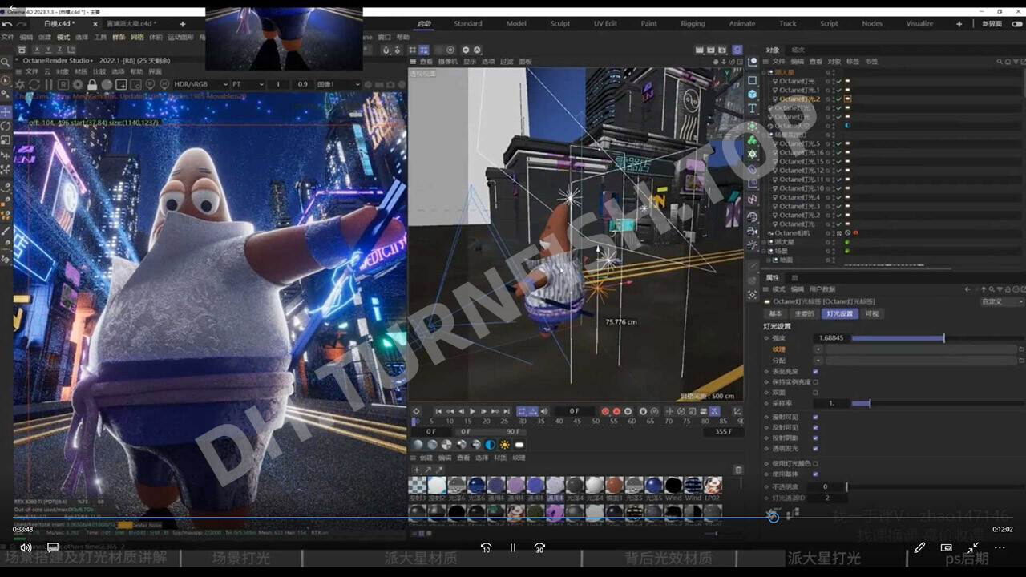Image resolution: width=1026 pixels, height=577 pixels.
Task: Open the 自定义 dropdown in Attributes panel
Action: (x=1001, y=301)
